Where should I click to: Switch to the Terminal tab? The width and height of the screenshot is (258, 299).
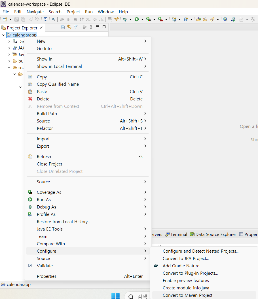click(x=176, y=234)
